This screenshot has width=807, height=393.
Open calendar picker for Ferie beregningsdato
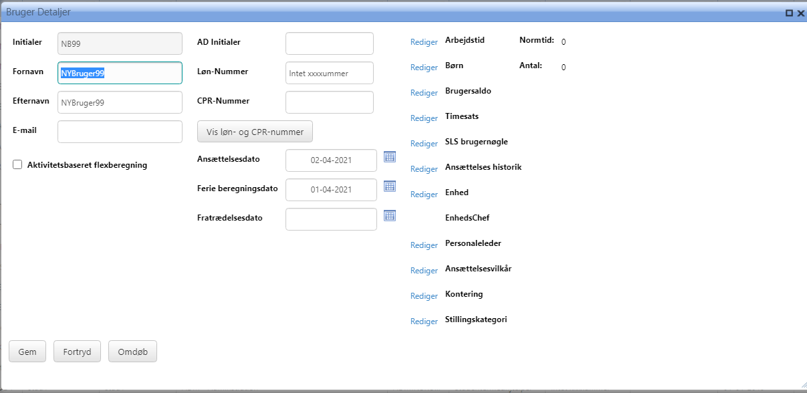click(390, 186)
